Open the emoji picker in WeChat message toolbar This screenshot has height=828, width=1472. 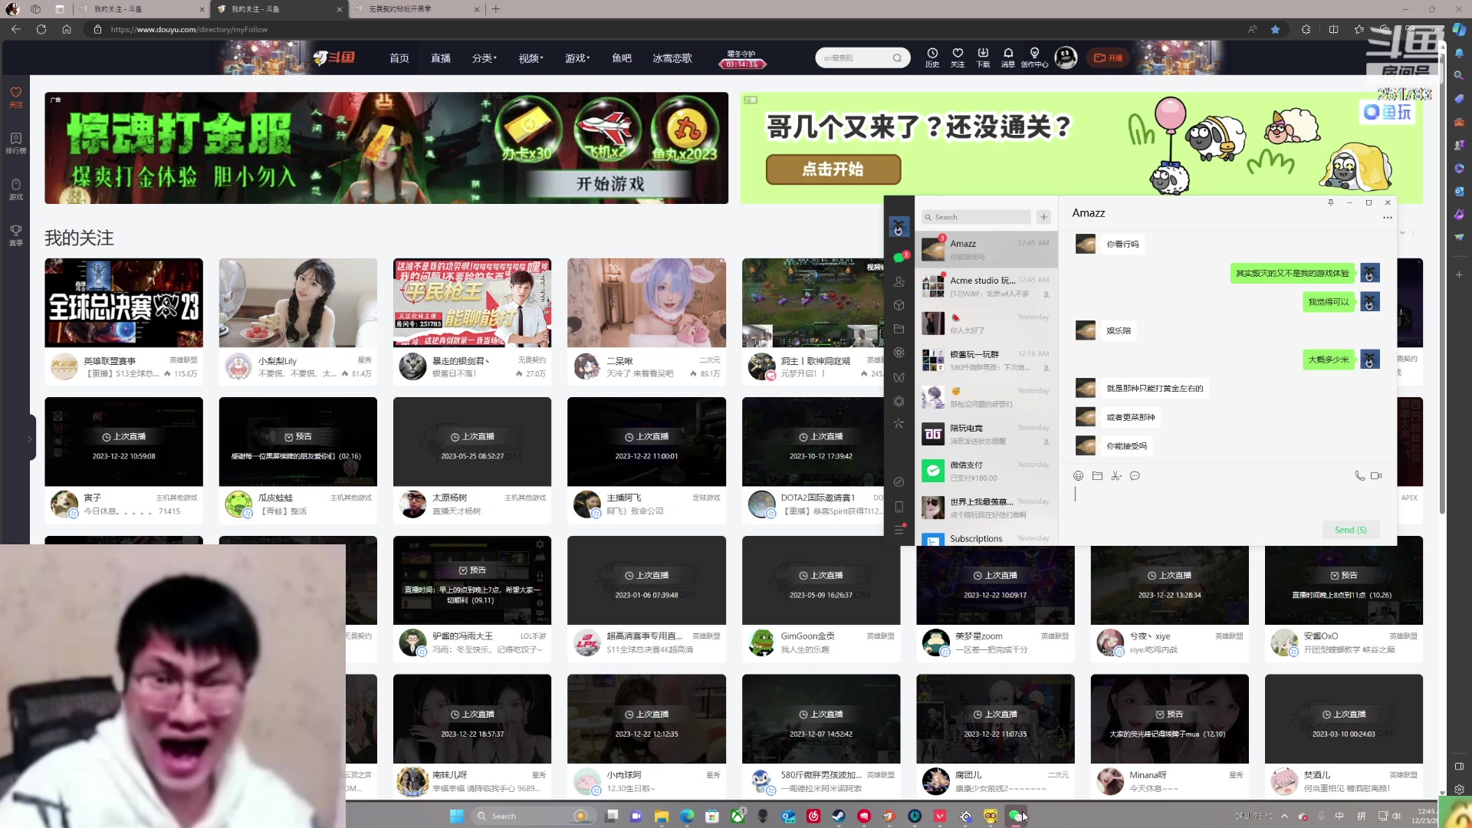point(1079,475)
